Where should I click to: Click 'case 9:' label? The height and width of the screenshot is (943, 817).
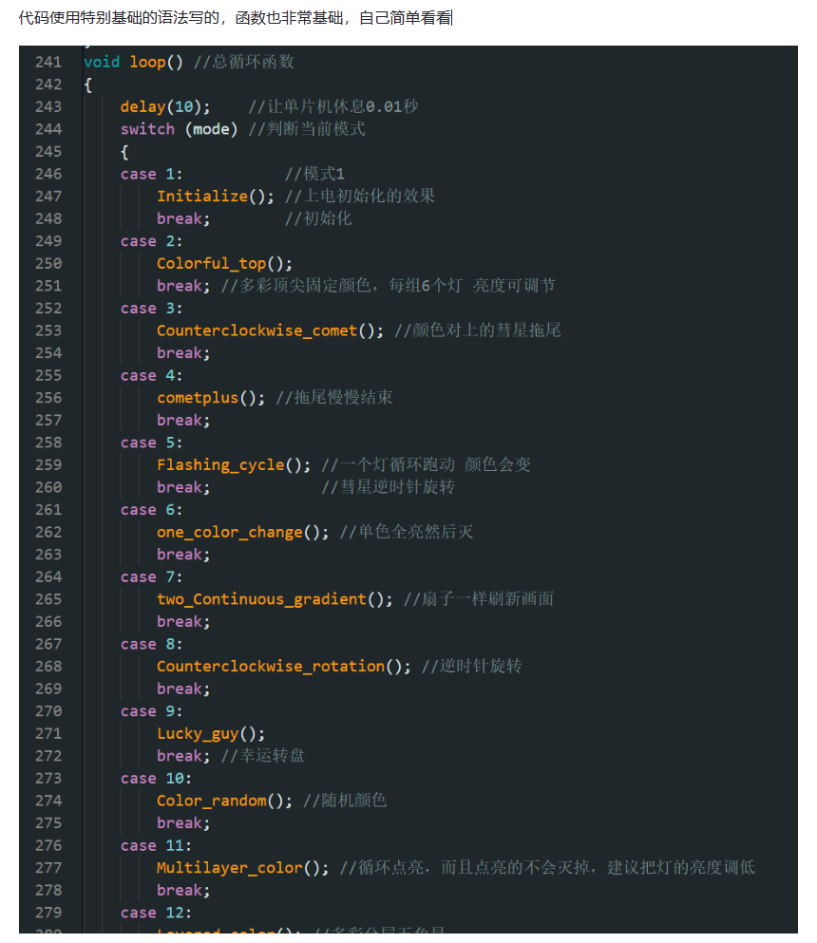click(x=152, y=711)
